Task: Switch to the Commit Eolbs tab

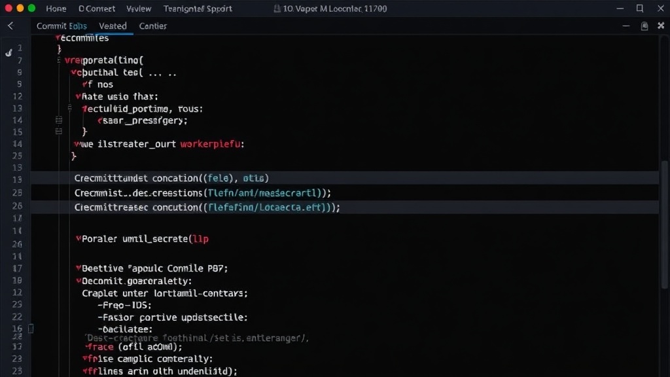Action: click(x=62, y=26)
